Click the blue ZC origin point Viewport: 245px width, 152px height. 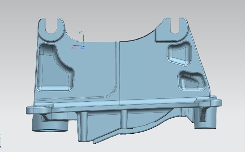click(84, 46)
